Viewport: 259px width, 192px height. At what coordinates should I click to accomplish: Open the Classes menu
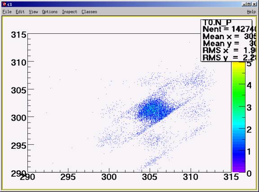[89, 12]
